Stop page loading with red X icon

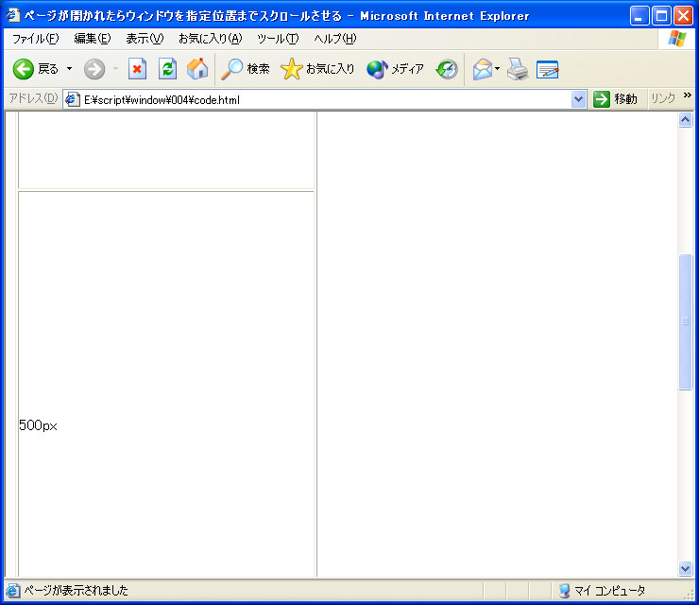click(x=137, y=69)
